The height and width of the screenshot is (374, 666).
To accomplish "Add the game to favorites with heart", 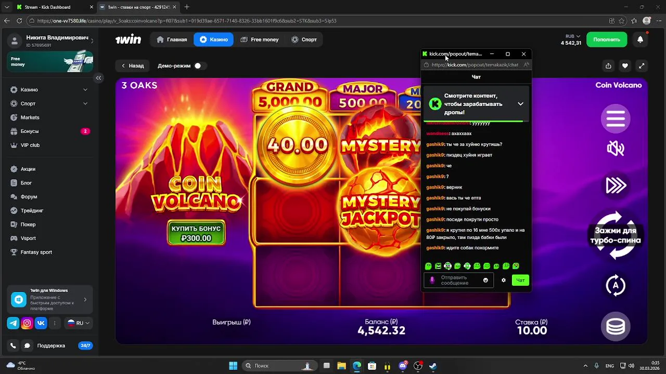I will coord(625,65).
